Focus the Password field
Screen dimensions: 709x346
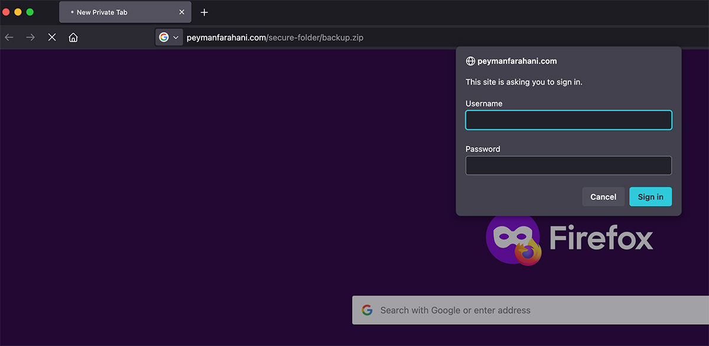568,166
